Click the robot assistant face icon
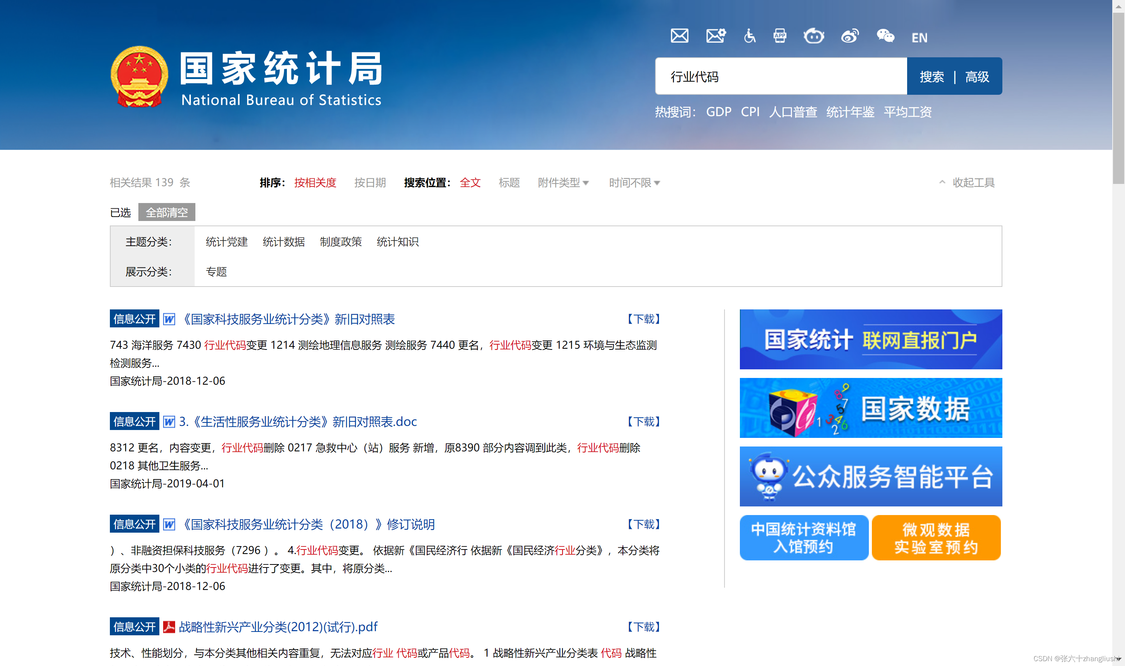1125x666 pixels. tap(814, 36)
